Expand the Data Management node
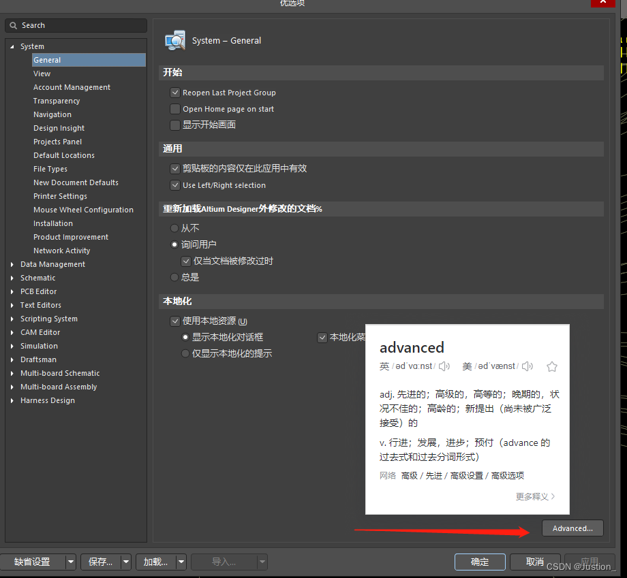 12,264
